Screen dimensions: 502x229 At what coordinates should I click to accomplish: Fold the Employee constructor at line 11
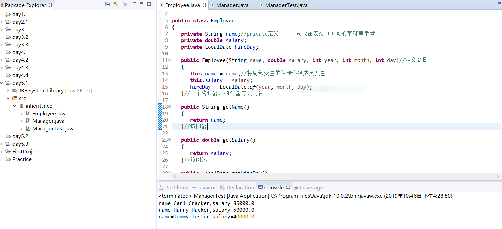(x=169, y=60)
